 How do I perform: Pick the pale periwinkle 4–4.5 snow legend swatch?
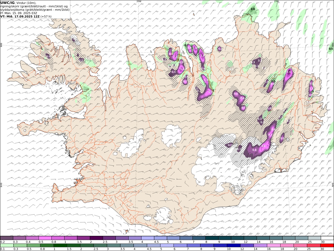[147, 238]
